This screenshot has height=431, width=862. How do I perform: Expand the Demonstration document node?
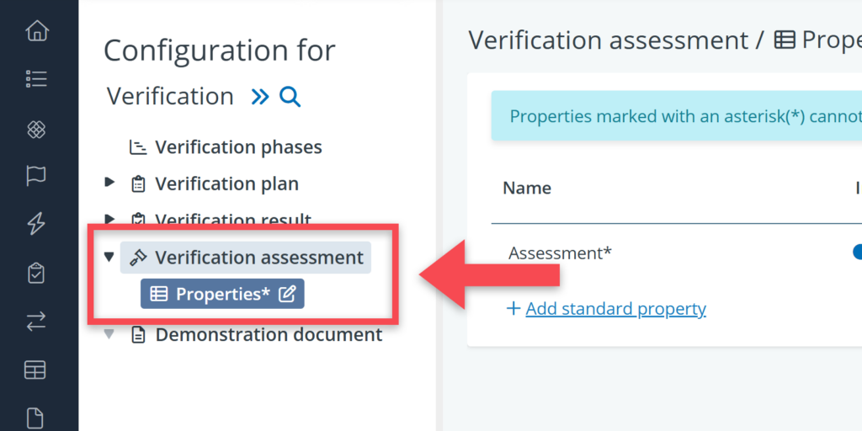click(x=109, y=334)
